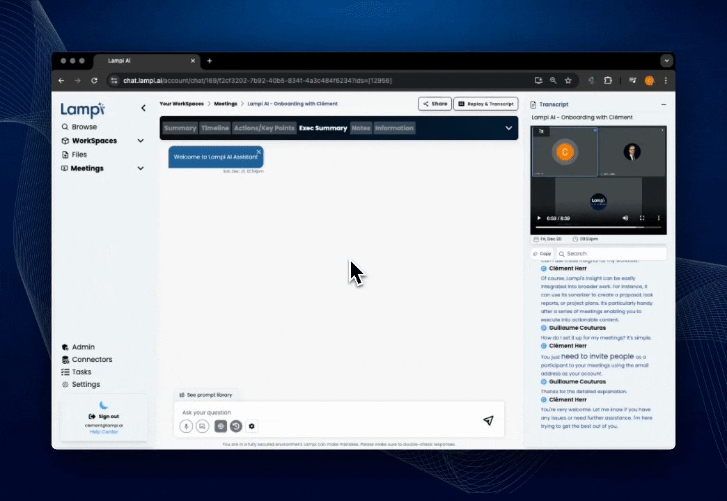Image resolution: width=727 pixels, height=501 pixels.
Task: Toggle web search globe icon
Action: [221, 427]
